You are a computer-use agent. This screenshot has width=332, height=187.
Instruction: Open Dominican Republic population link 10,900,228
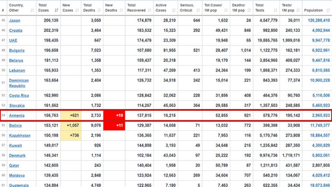coord(320,80)
